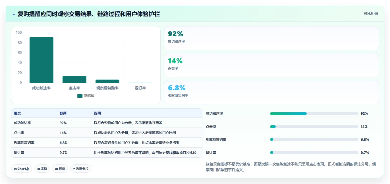The width and height of the screenshot is (390, 184).
Task: Click 点击率 axis label under chart
Action: [x=74, y=88]
